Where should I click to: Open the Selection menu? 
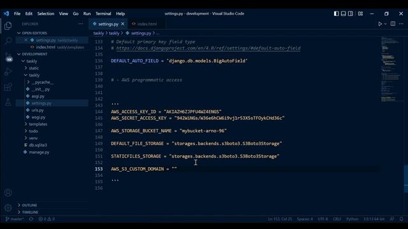[x=45, y=13]
